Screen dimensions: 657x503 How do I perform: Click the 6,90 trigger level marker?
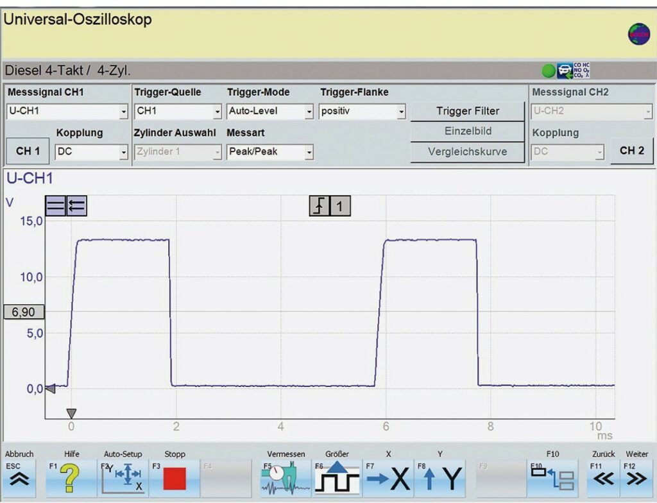coord(24,312)
